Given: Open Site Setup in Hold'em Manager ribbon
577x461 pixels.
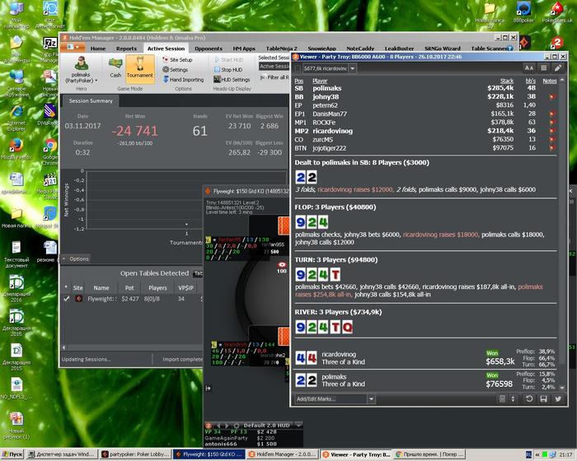Looking at the screenshot, I should pyautogui.click(x=177, y=59).
